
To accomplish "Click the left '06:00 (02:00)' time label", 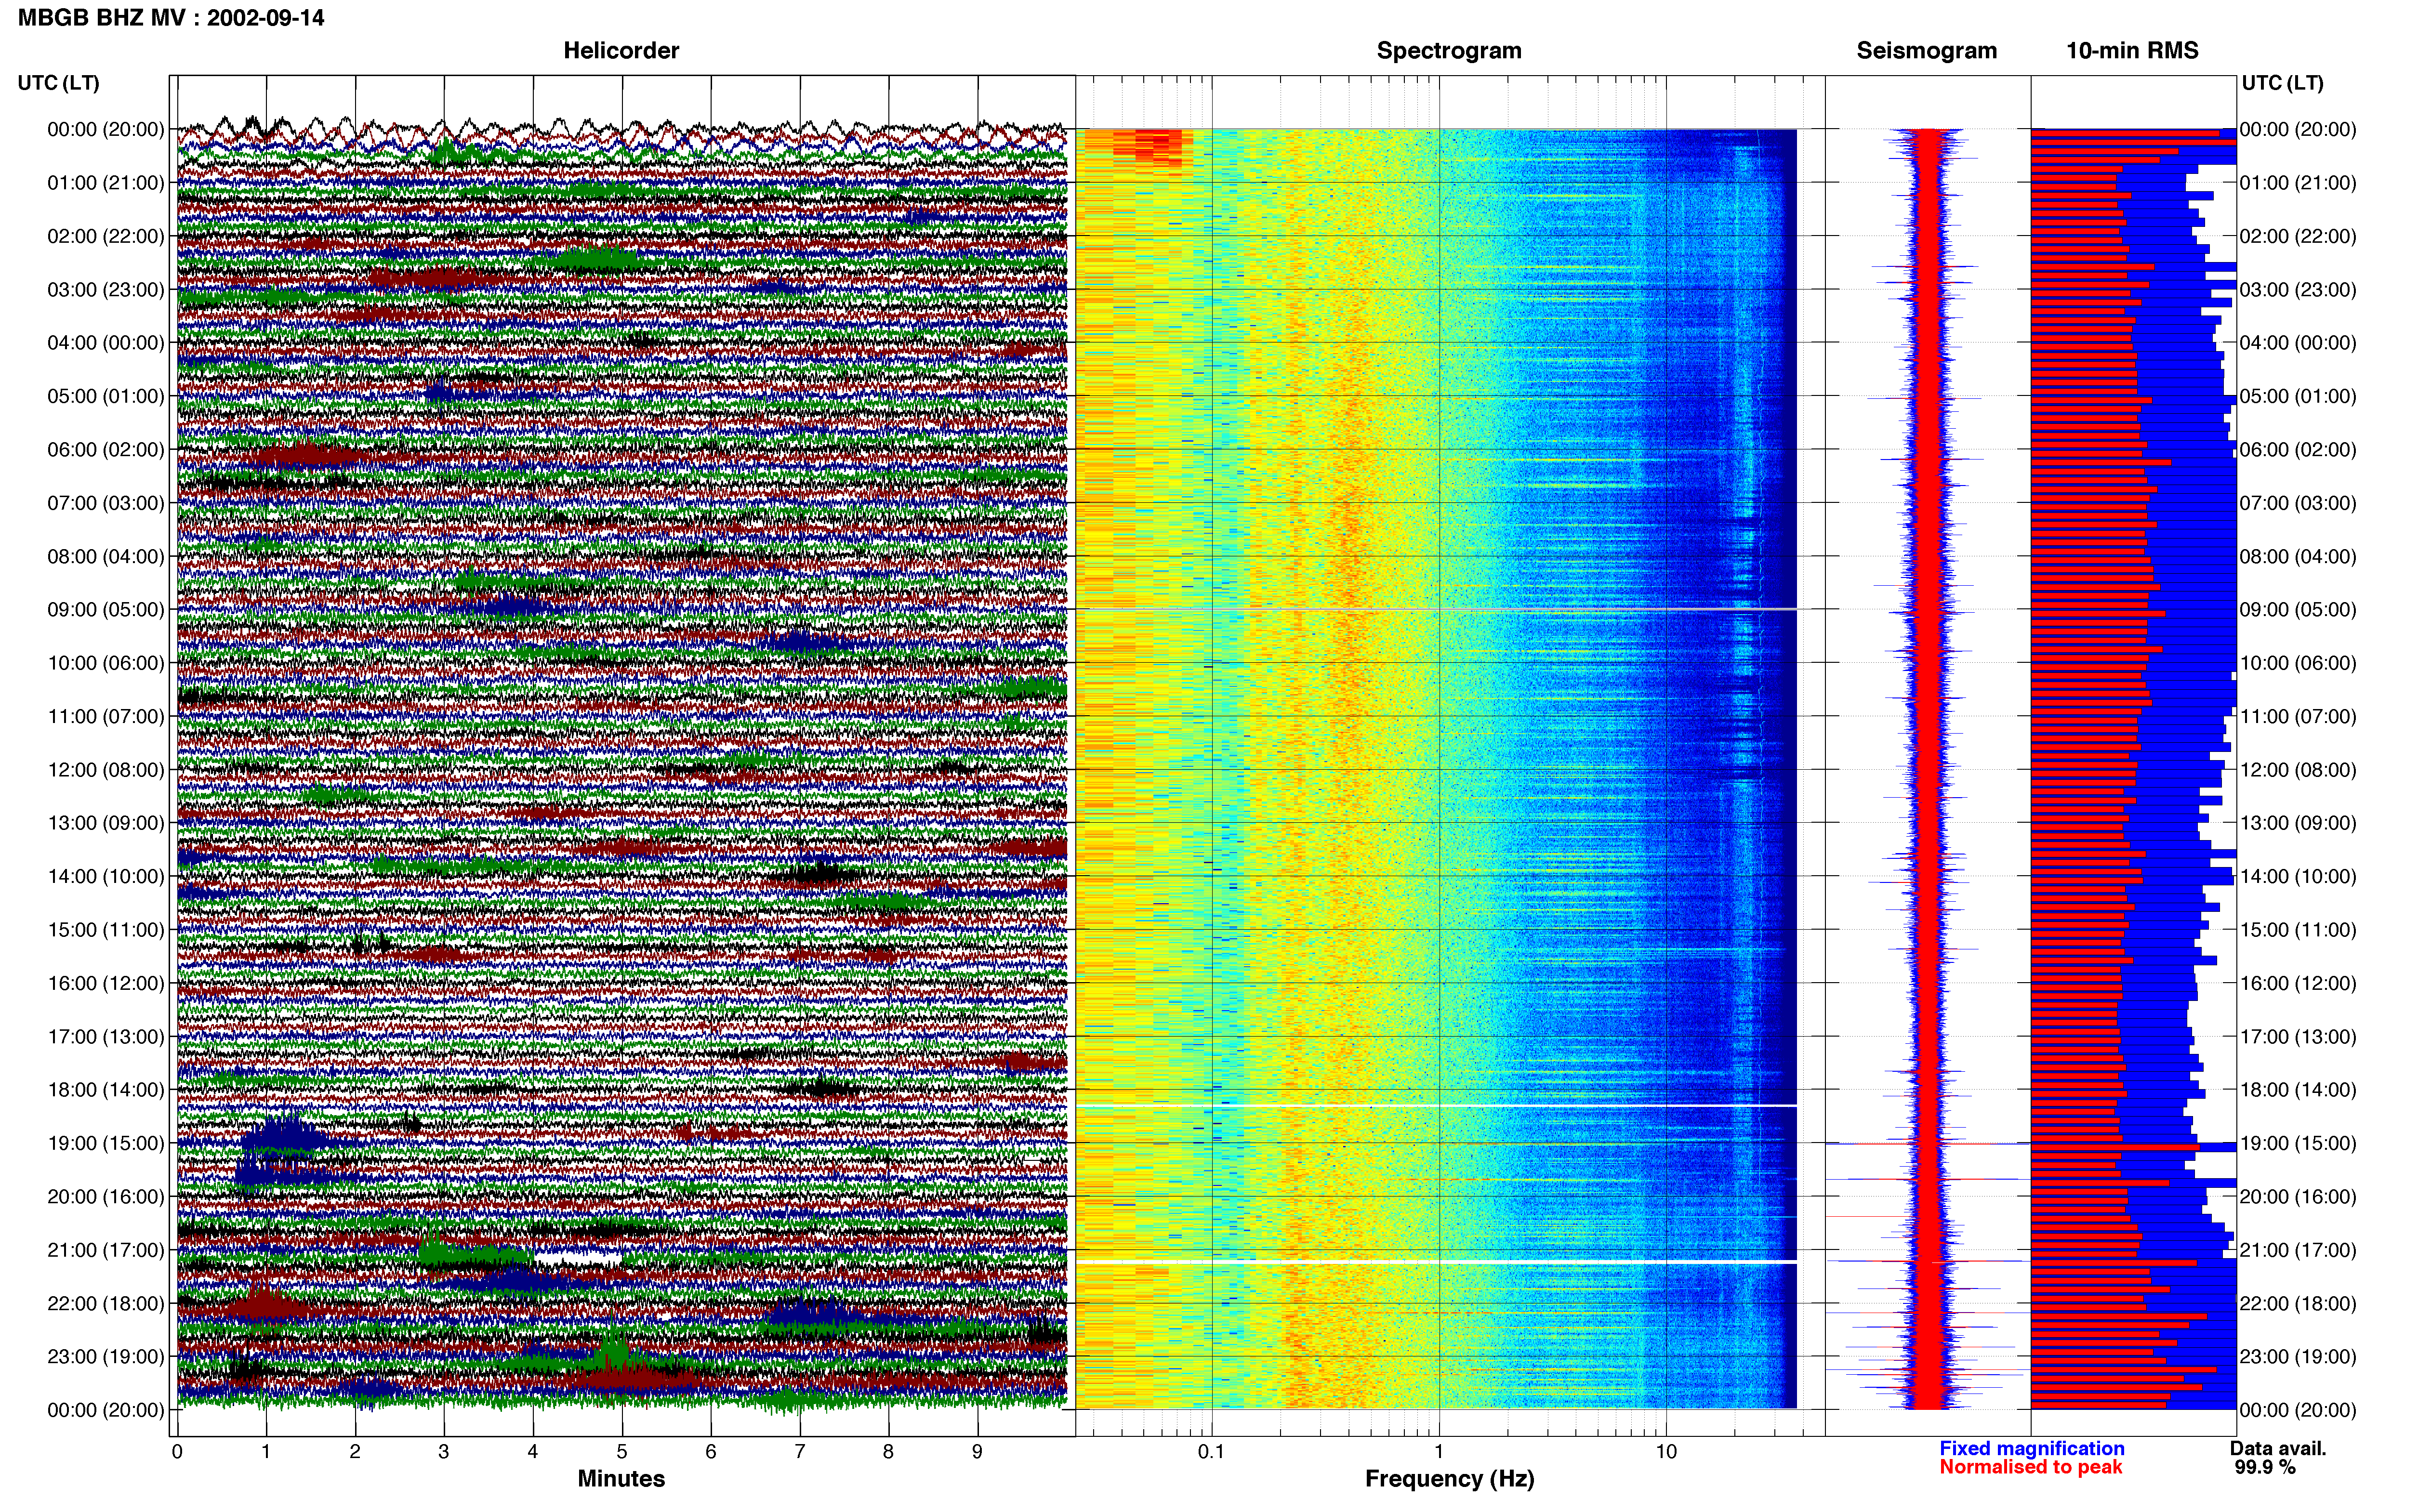I will [106, 450].
